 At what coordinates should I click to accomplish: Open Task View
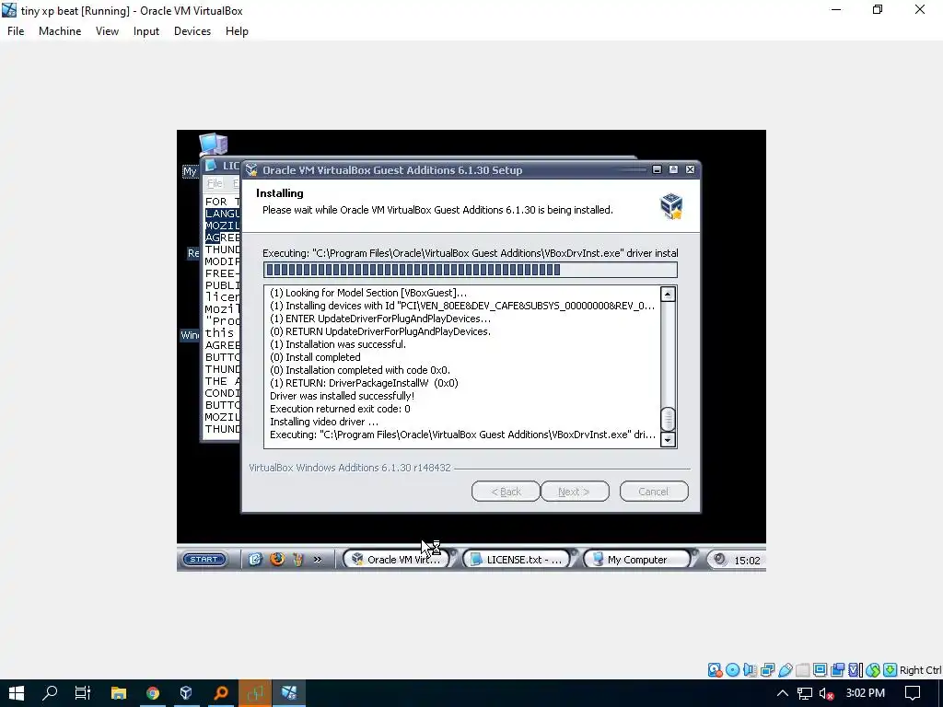coord(83,693)
